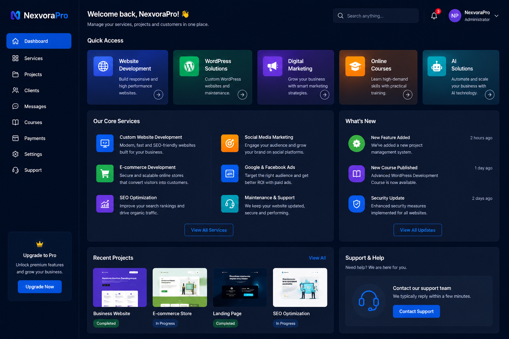
Task: Click the Online Courses graduation cap icon
Action: 355,66
